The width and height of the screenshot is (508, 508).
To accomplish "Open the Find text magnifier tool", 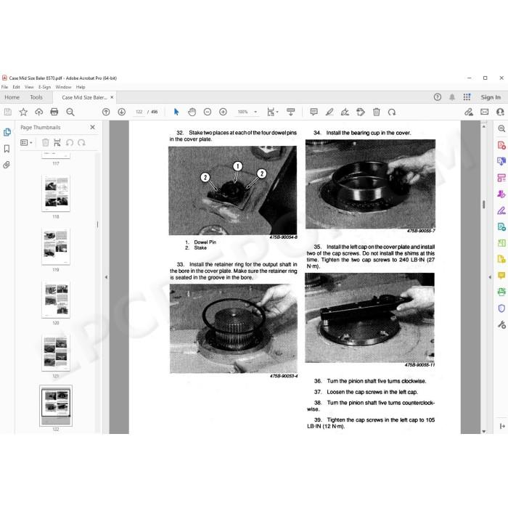I will pos(70,112).
